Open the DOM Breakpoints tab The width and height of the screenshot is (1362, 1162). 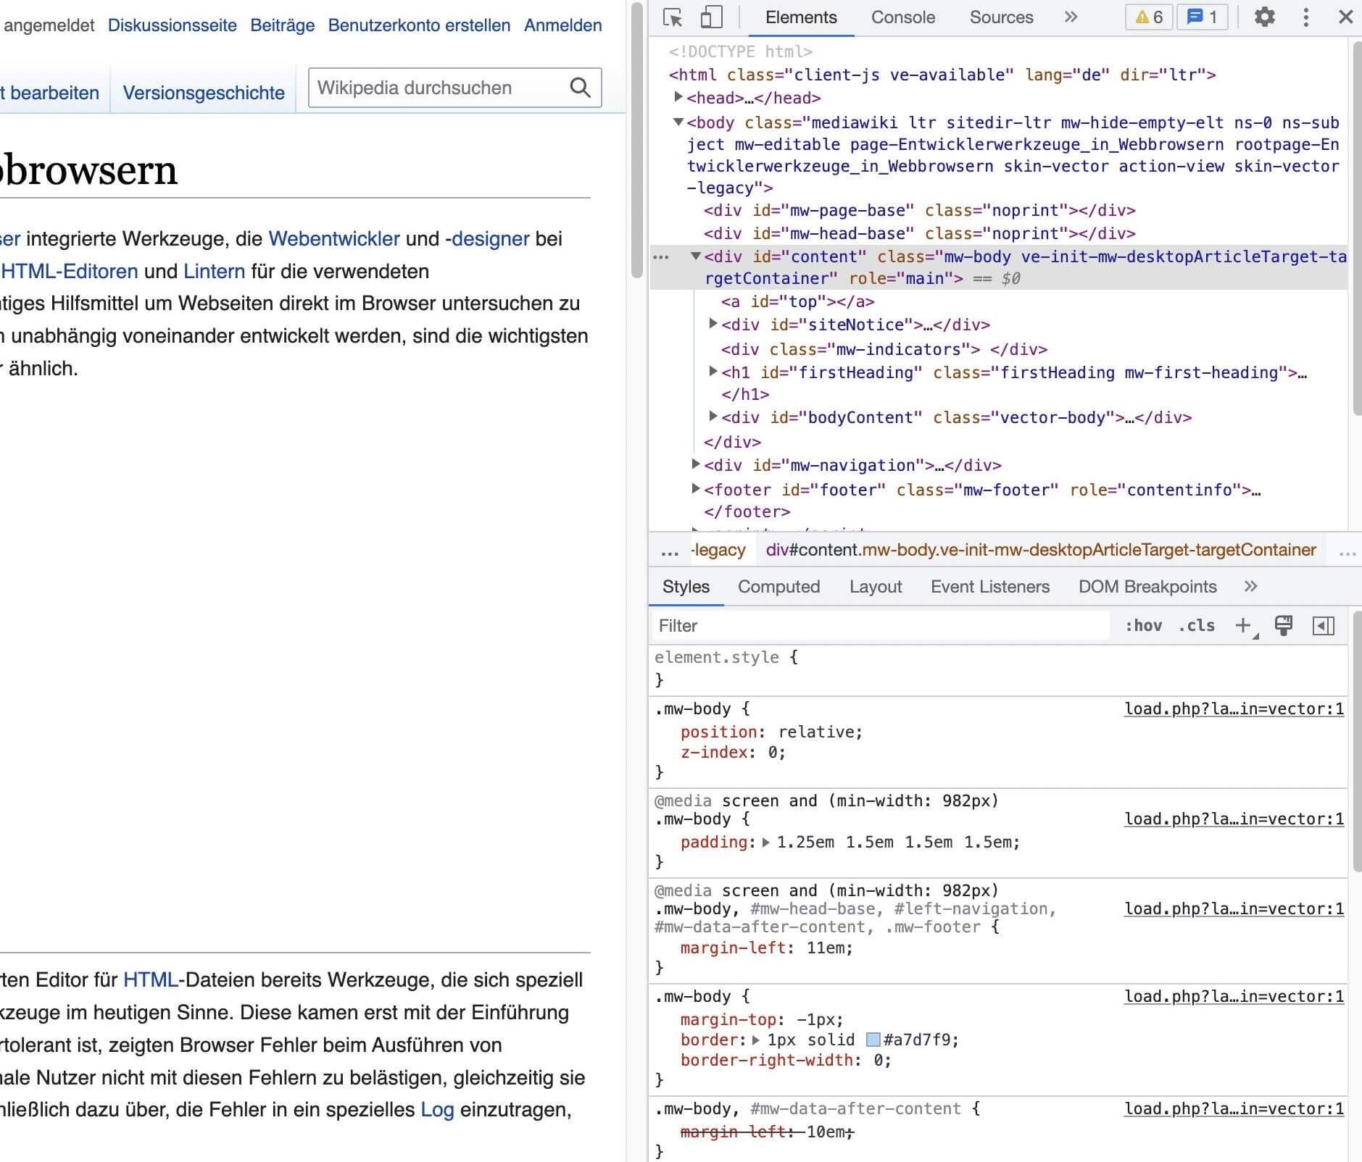tap(1147, 586)
